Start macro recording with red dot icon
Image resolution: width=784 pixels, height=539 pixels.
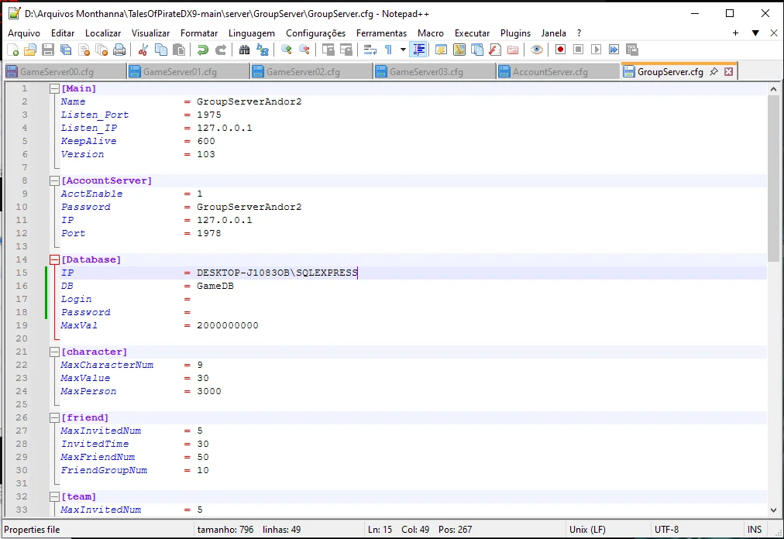pos(560,49)
